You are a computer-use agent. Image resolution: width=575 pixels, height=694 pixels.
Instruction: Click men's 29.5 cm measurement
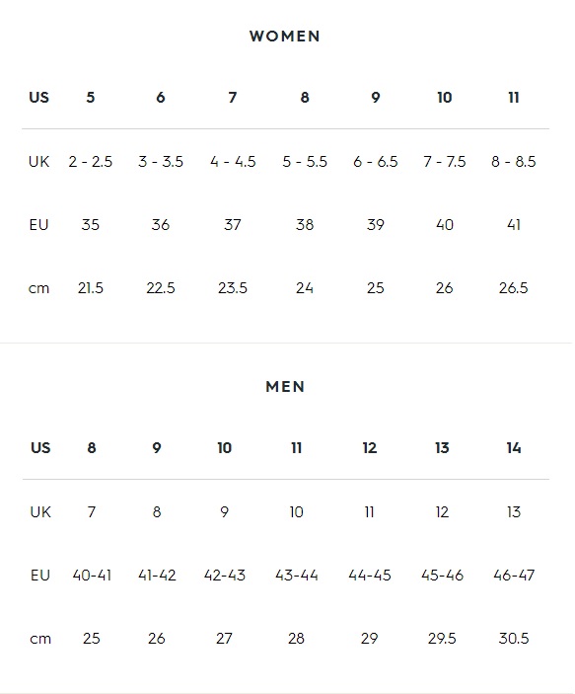pos(442,639)
